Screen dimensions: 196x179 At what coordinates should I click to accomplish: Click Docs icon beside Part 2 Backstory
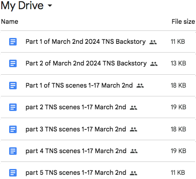(x=13, y=63)
